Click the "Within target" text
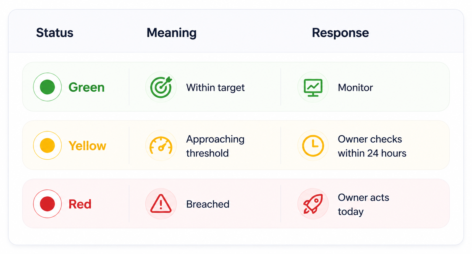The image size is (472, 254). point(215,88)
